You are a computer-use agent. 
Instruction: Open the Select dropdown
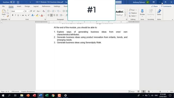(x=133, y=16)
